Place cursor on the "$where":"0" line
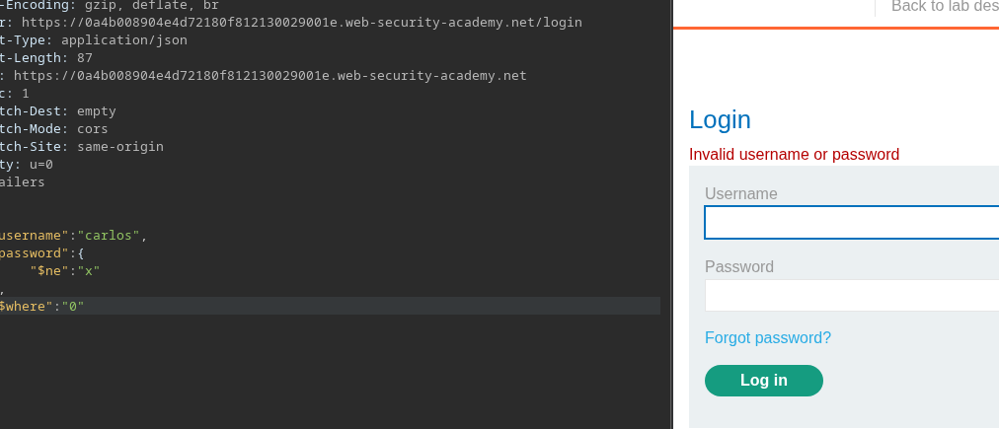 pos(41,307)
